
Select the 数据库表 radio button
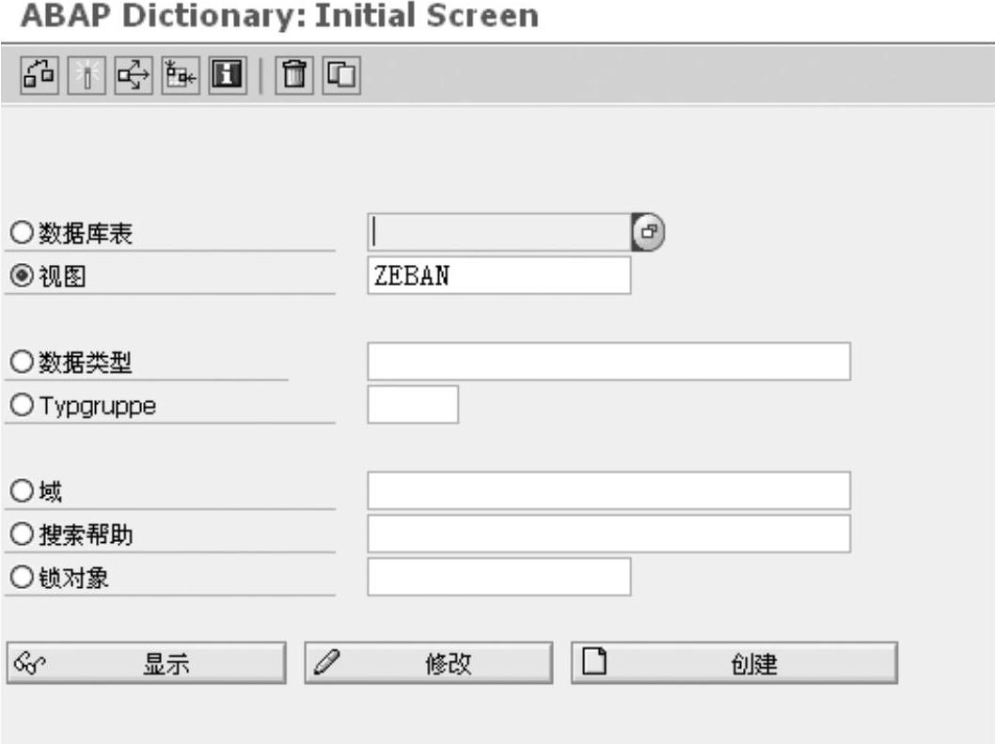[x=22, y=233]
